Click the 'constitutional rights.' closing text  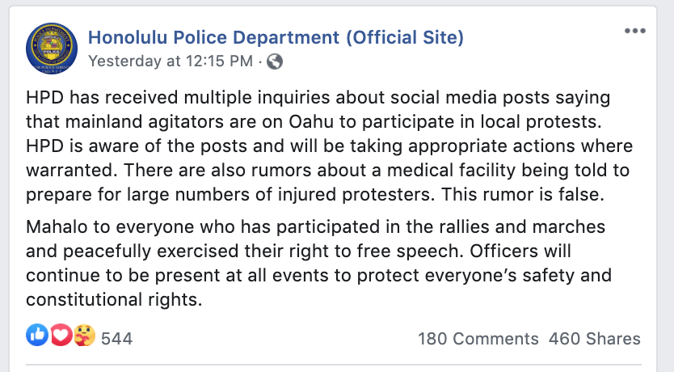(114, 300)
